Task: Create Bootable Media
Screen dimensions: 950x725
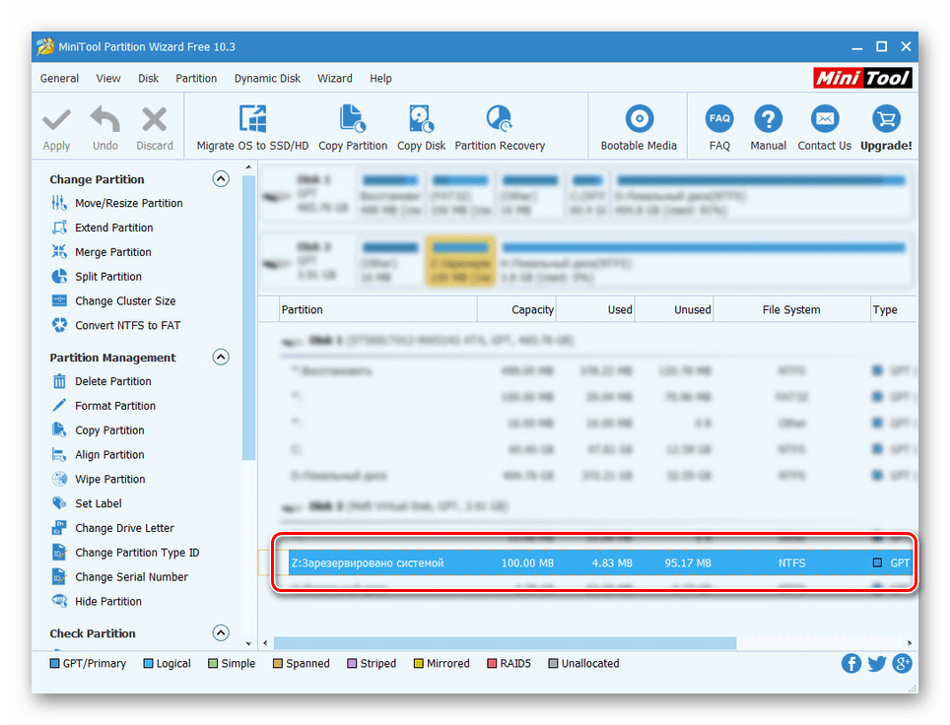Action: pos(639,128)
